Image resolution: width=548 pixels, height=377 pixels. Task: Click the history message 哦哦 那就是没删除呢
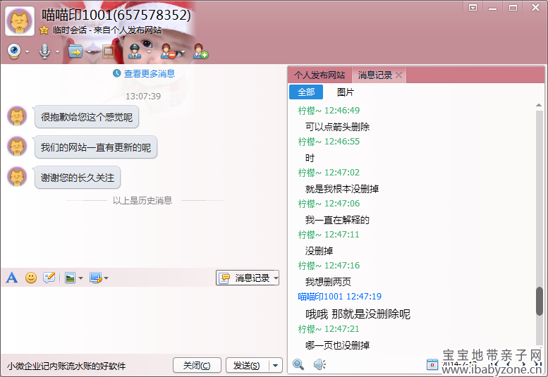[358, 314]
